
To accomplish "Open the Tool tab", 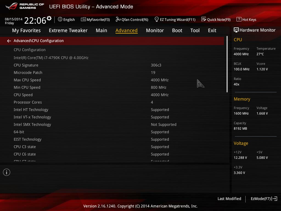I will (195, 30).
